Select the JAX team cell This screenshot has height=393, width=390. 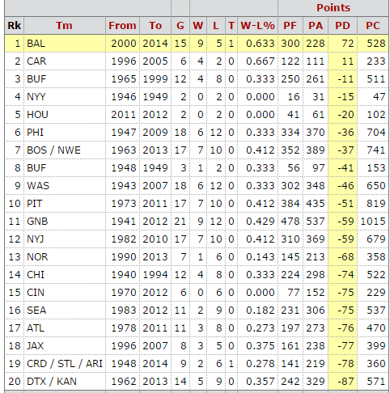(65, 346)
